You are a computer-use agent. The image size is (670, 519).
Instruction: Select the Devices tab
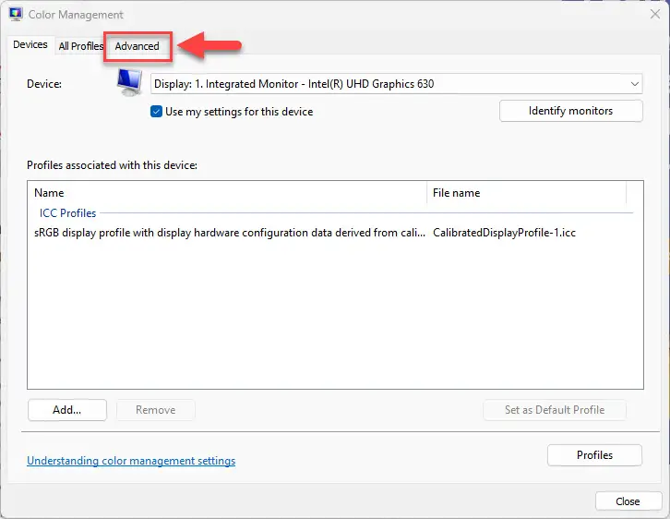tap(30, 44)
